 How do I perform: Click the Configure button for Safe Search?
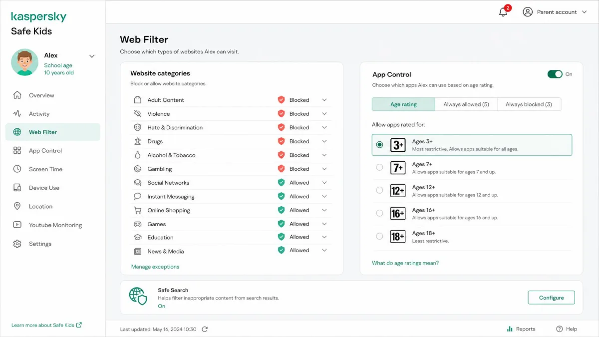(x=551, y=298)
